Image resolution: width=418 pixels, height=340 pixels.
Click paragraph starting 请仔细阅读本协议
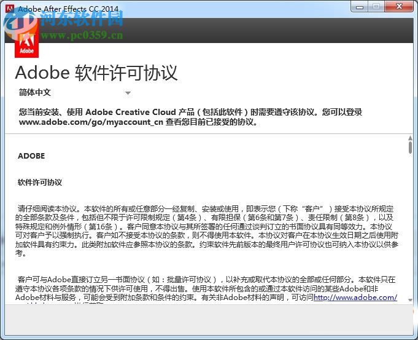207,231
